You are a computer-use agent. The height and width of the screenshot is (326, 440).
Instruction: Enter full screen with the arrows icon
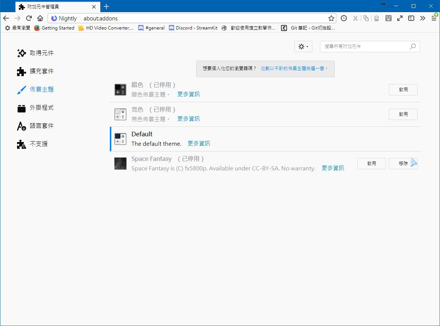pos(399,18)
